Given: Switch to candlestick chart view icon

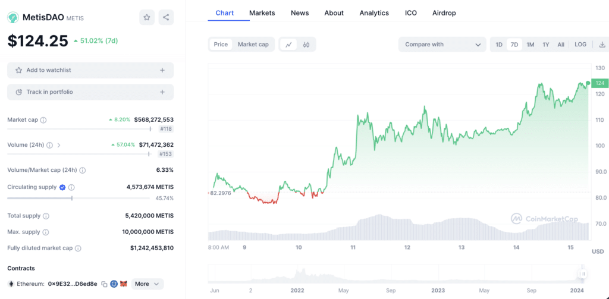Looking at the screenshot, I should pos(306,44).
